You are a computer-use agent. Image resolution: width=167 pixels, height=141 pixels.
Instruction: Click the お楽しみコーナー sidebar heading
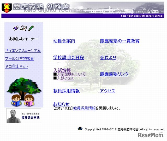coord(24,39)
